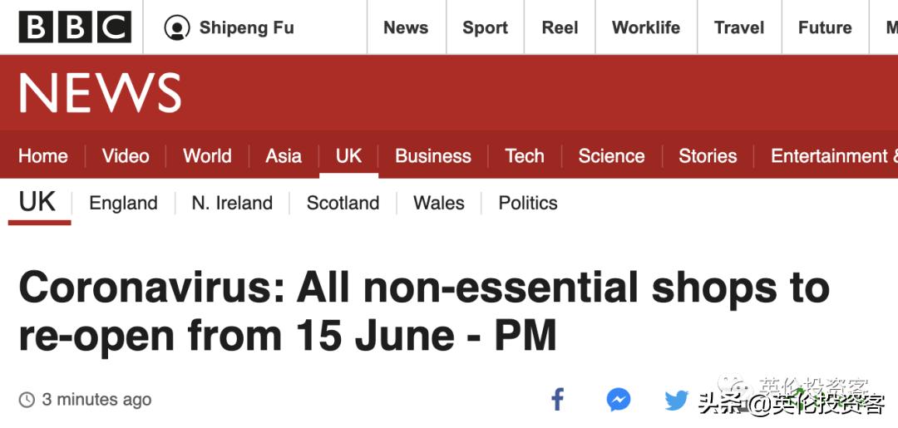Select the Travel top navigation item
Viewport: 898px width, 428px height.
click(738, 27)
